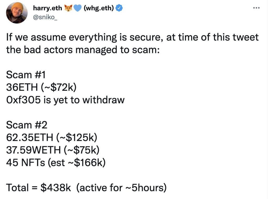
Task: Click the (whg.eth) name text
Action: (x=99, y=8)
